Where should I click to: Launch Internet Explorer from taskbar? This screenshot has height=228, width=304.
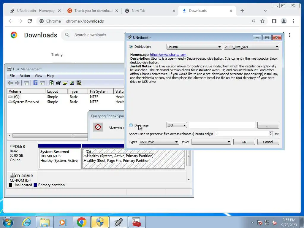click(x=26, y=222)
